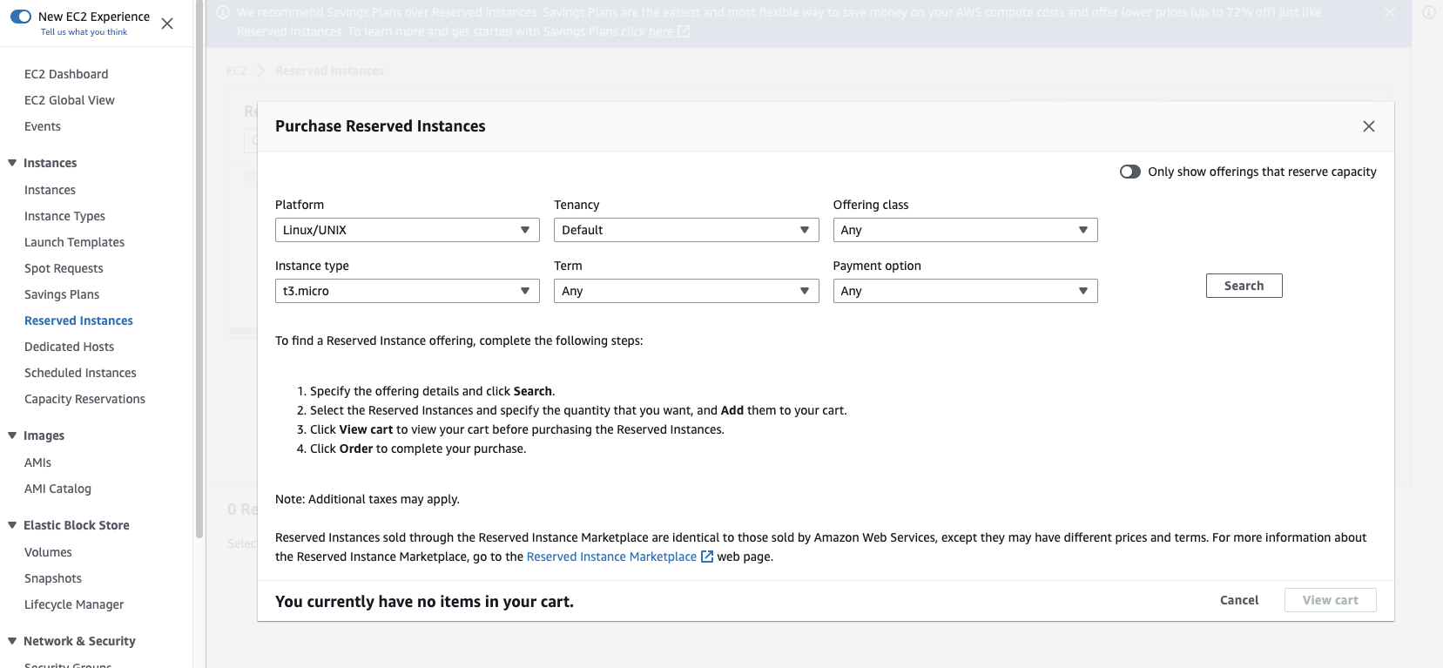Collapse the Network & Security section

pyautogui.click(x=12, y=641)
